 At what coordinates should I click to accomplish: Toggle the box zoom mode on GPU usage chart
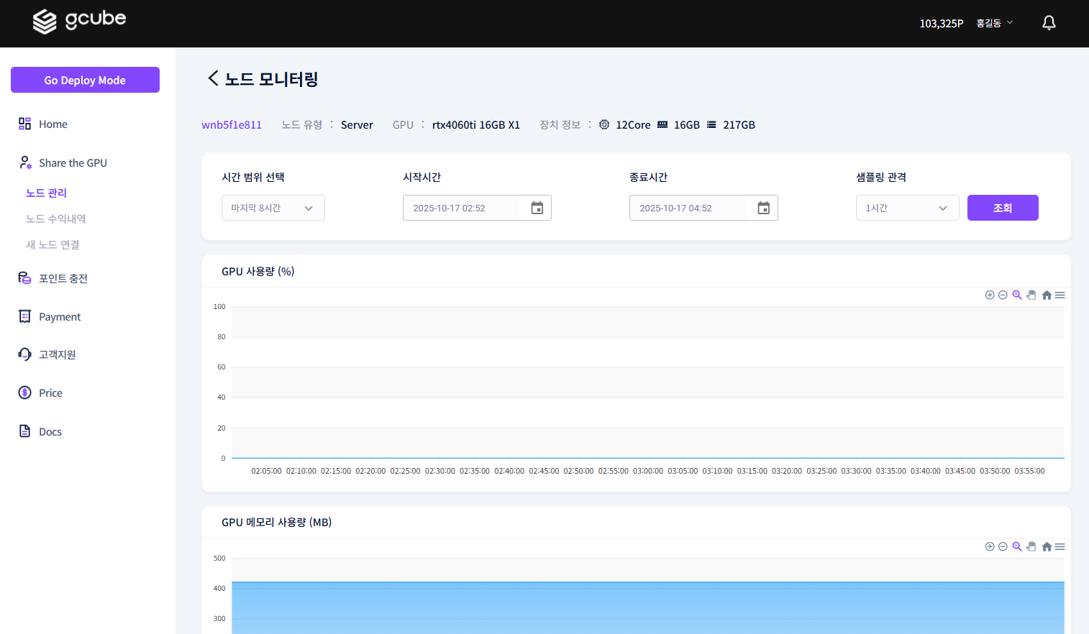coord(1016,295)
